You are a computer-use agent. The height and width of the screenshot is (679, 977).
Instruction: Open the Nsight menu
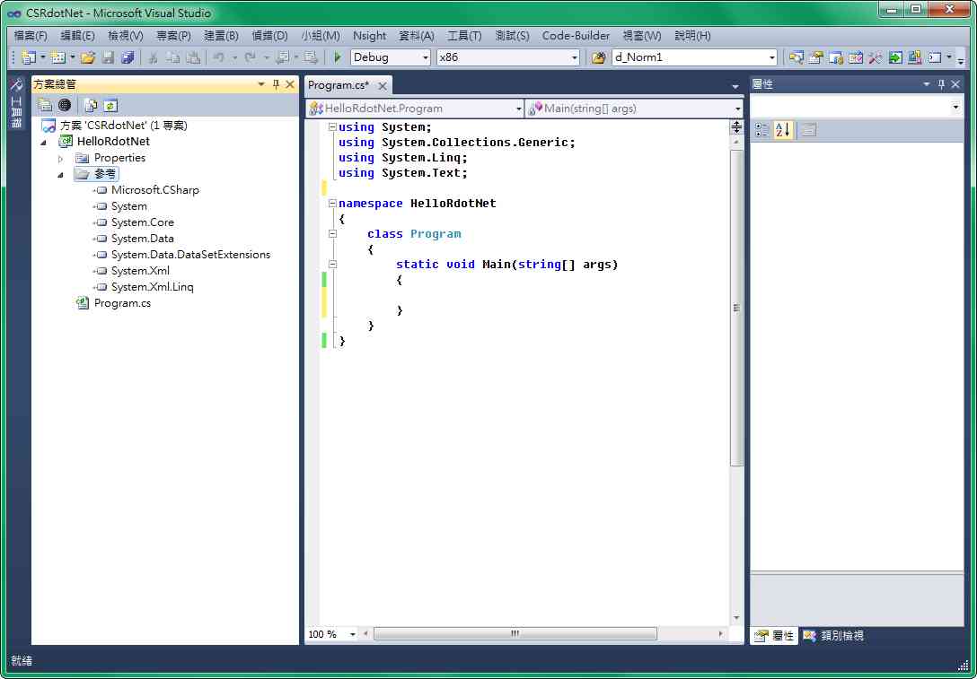pos(369,36)
